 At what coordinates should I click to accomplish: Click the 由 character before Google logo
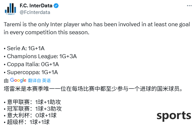click(x=6, y=81)
